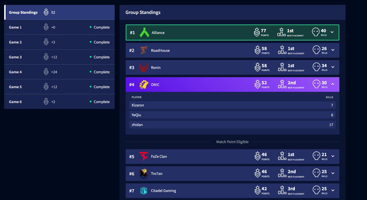
Task: Click the Ronin team logo
Action: click(143, 67)
